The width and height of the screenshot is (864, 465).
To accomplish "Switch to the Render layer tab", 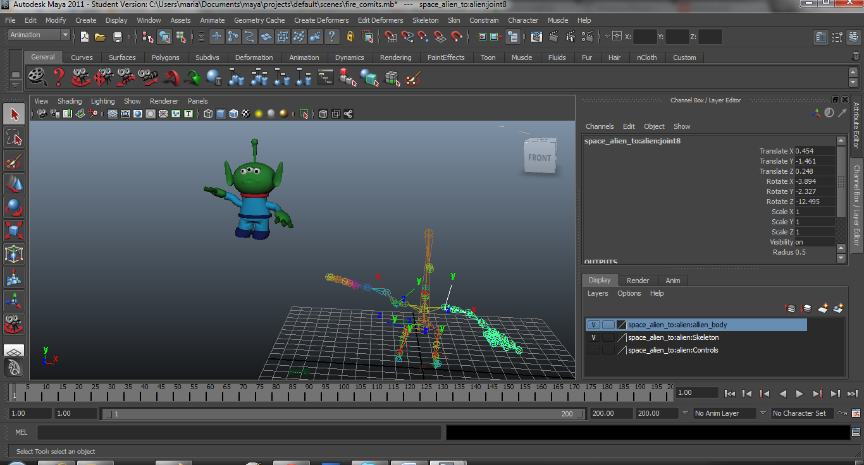I will (x=638, y=281).
